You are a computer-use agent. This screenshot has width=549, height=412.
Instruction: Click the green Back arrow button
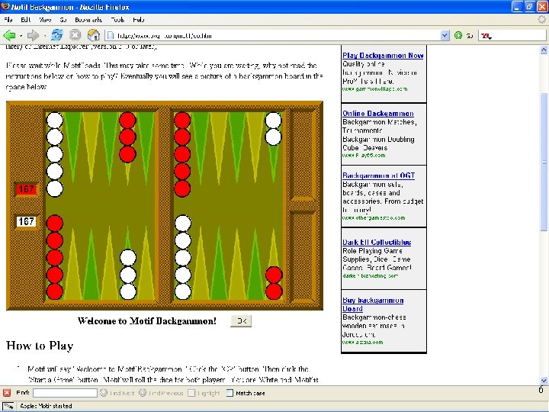point(9,35)
